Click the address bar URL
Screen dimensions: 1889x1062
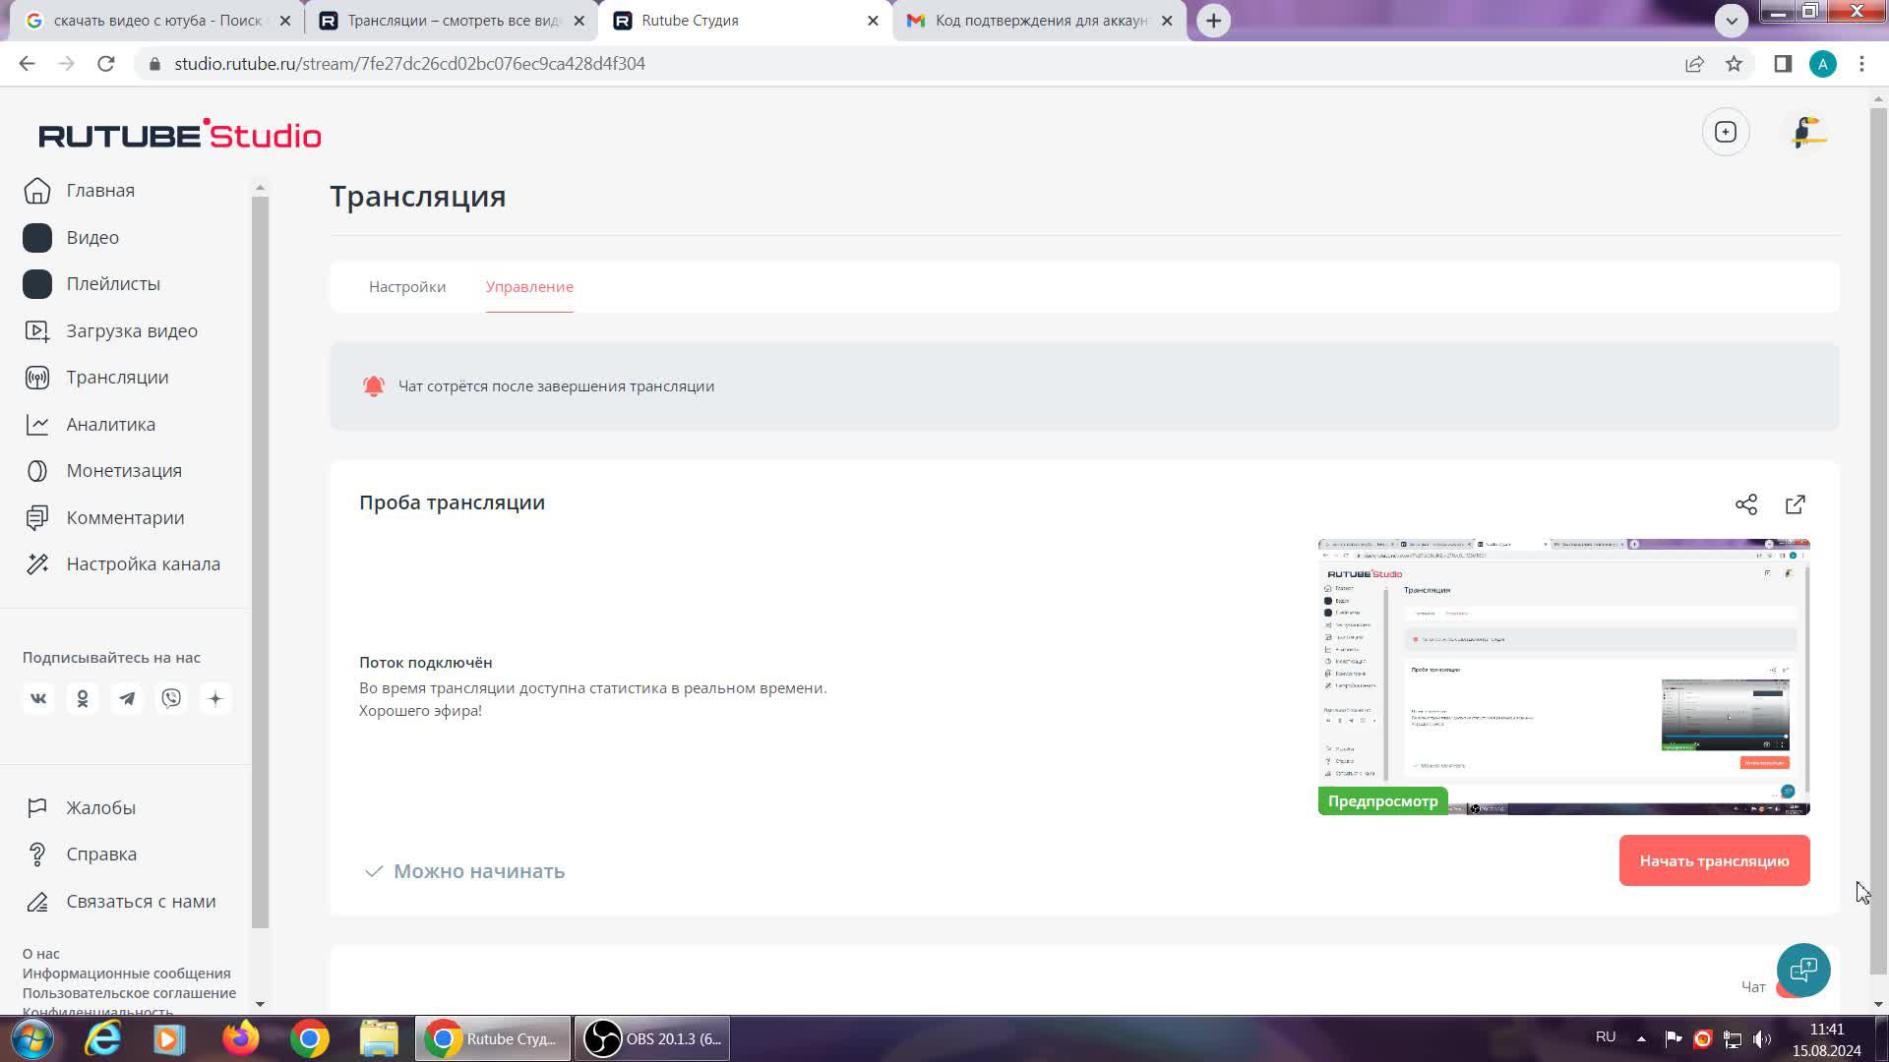(409, 64)
